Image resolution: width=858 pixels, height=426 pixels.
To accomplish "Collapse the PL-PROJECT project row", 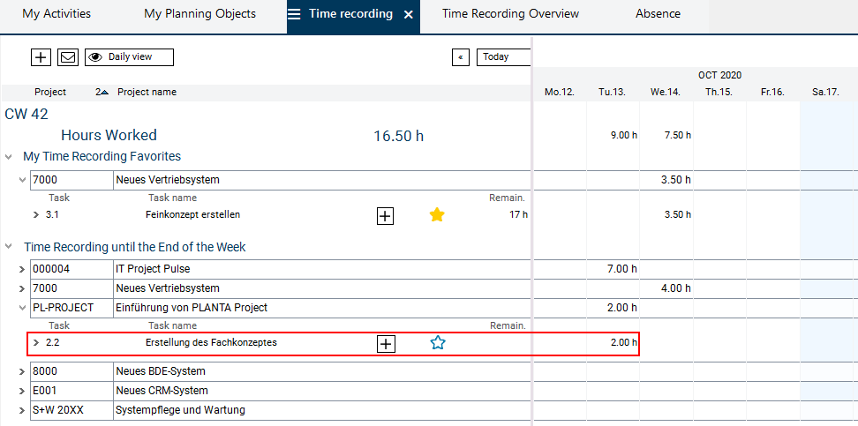I will [x=22, y=308].
